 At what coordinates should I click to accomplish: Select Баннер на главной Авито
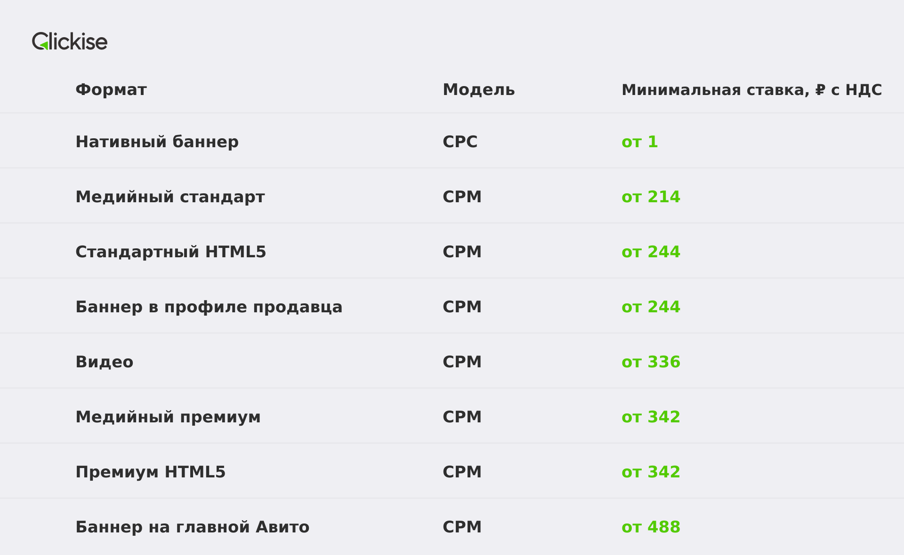(x=193, y=527)
